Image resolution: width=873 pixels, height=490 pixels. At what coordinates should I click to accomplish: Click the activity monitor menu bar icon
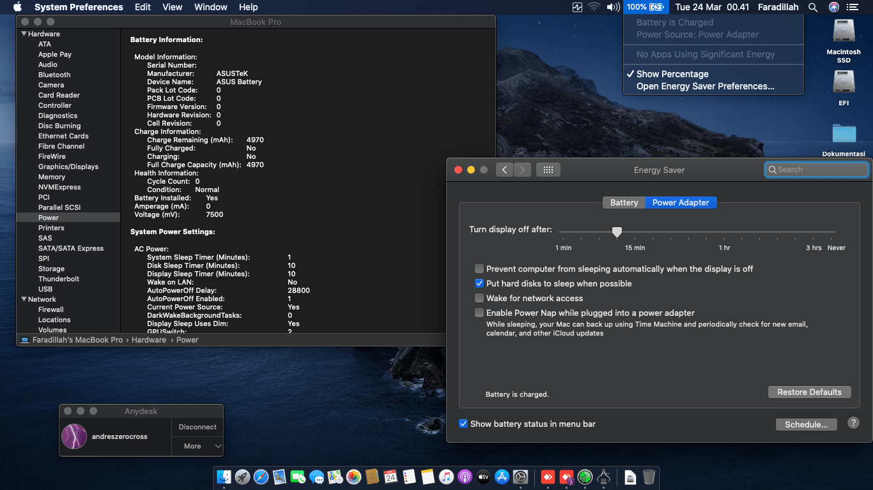pyautogui.click(x=578, y=7)
